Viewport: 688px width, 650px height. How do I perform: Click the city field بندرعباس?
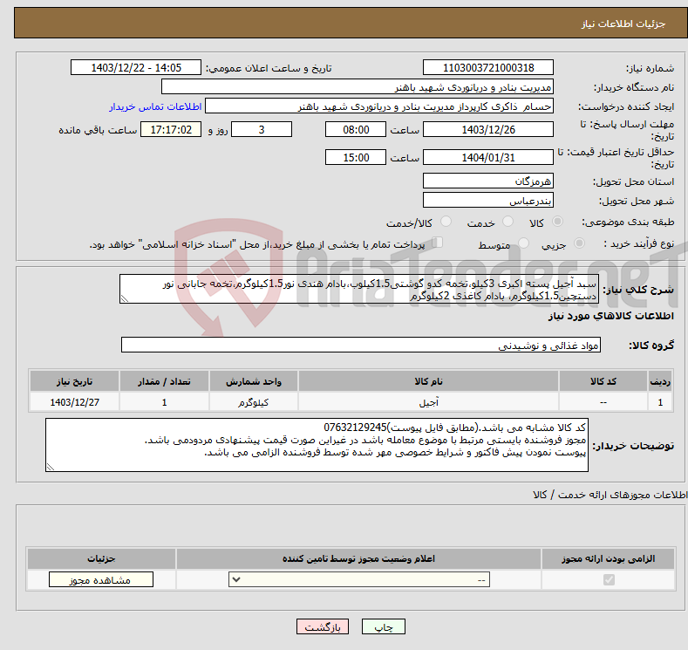tap(488, 200)
